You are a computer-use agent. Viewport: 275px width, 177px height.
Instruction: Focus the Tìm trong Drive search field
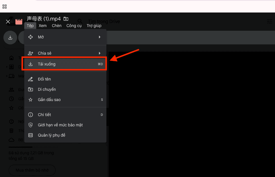click(x=104, y=21)
